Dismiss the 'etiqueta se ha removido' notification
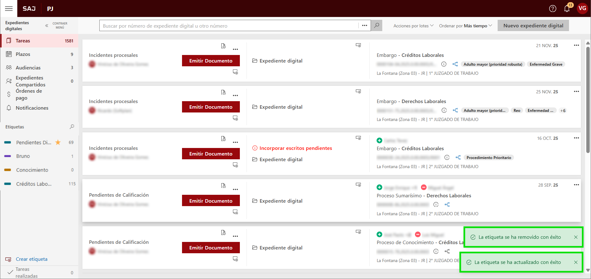This screenshot has height=279, width=591. coord(576,237)
